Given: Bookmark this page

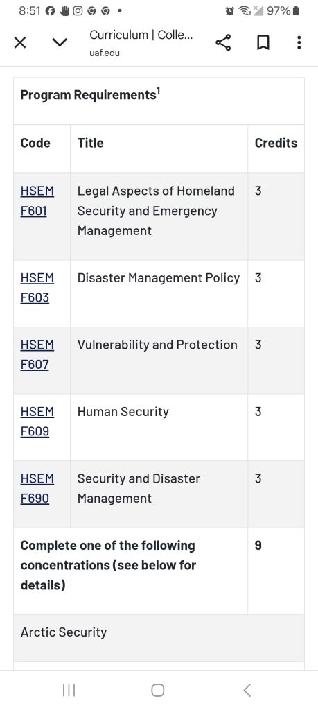Looking at the screenshot, I should tap(263, 43).
